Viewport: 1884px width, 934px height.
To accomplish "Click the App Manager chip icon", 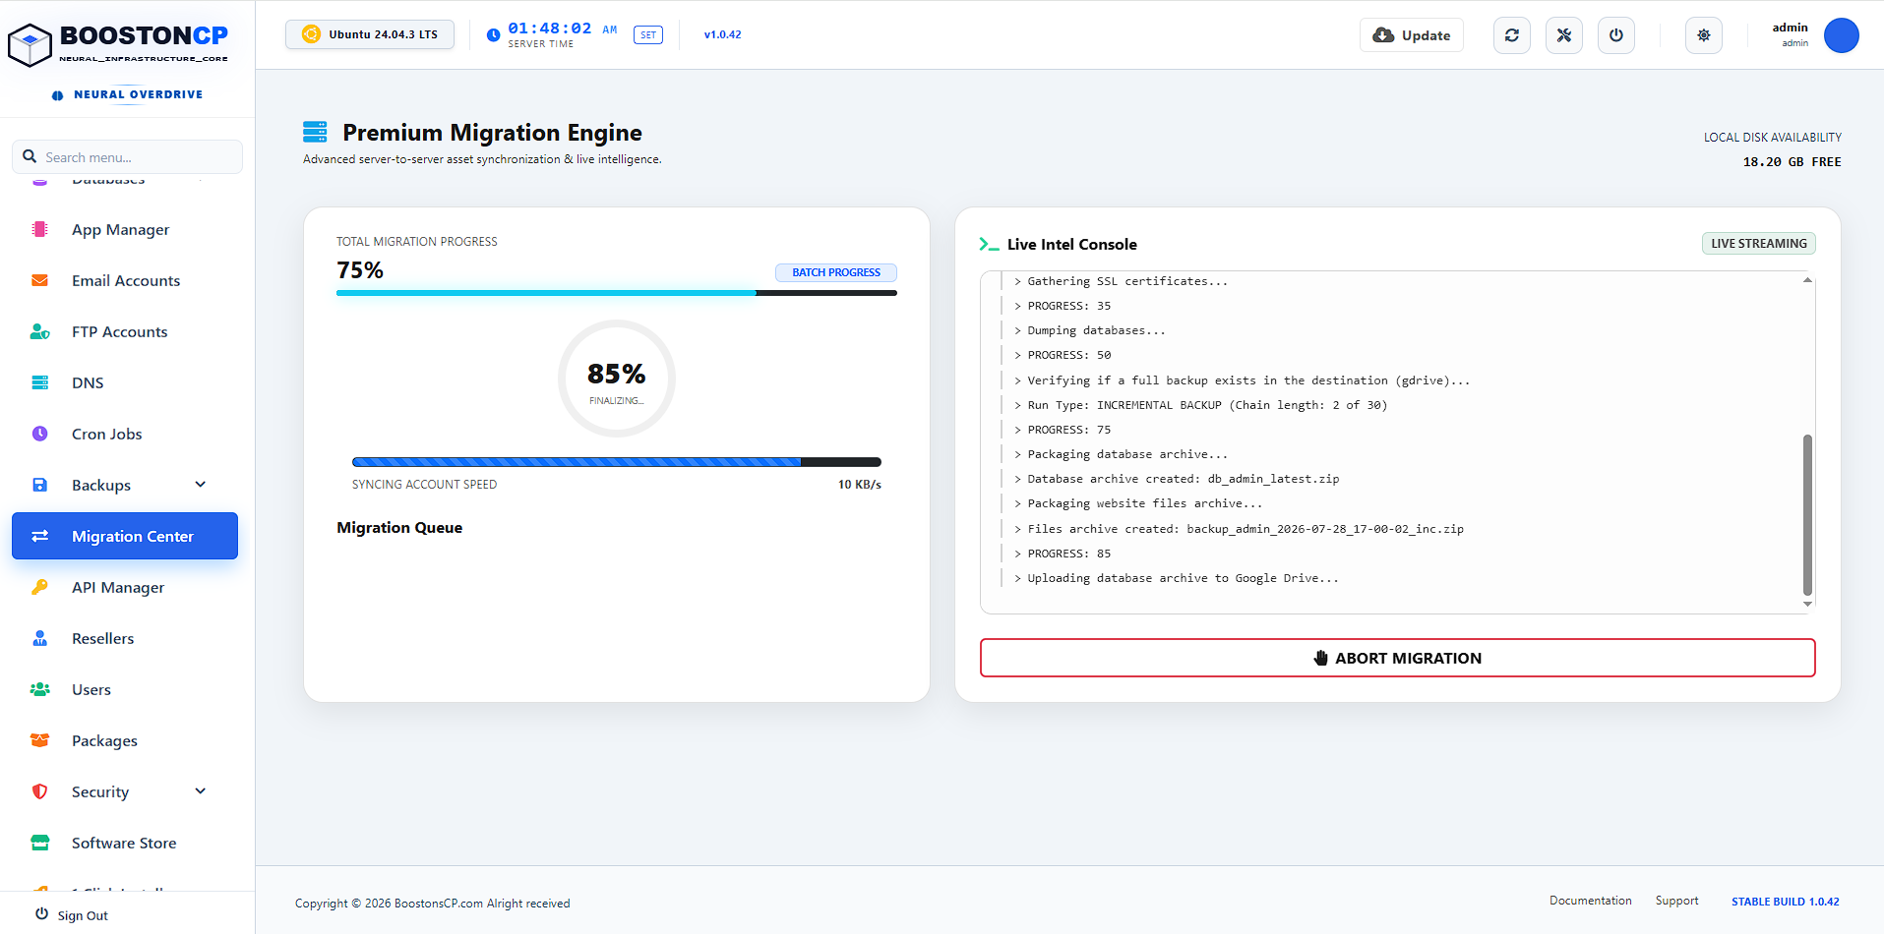I will (x=39, y=229).
